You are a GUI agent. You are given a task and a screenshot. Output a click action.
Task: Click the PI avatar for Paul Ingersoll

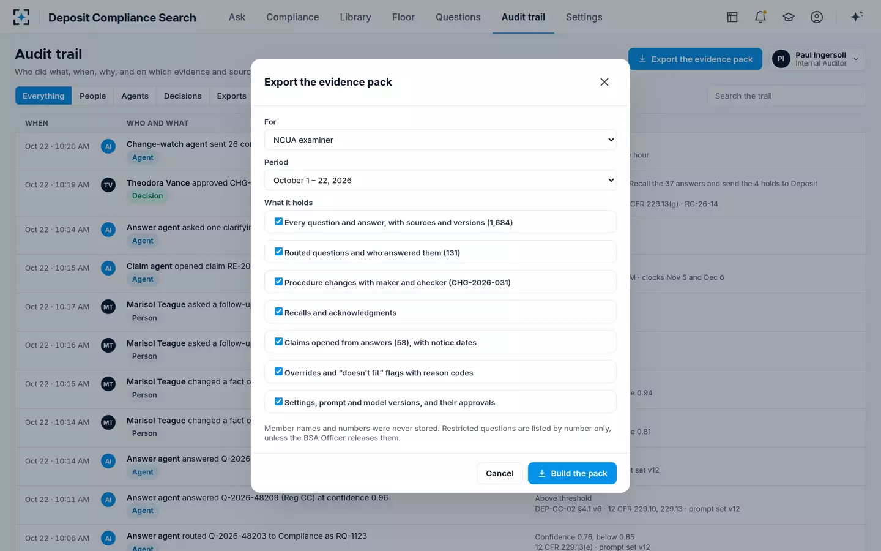781,59
